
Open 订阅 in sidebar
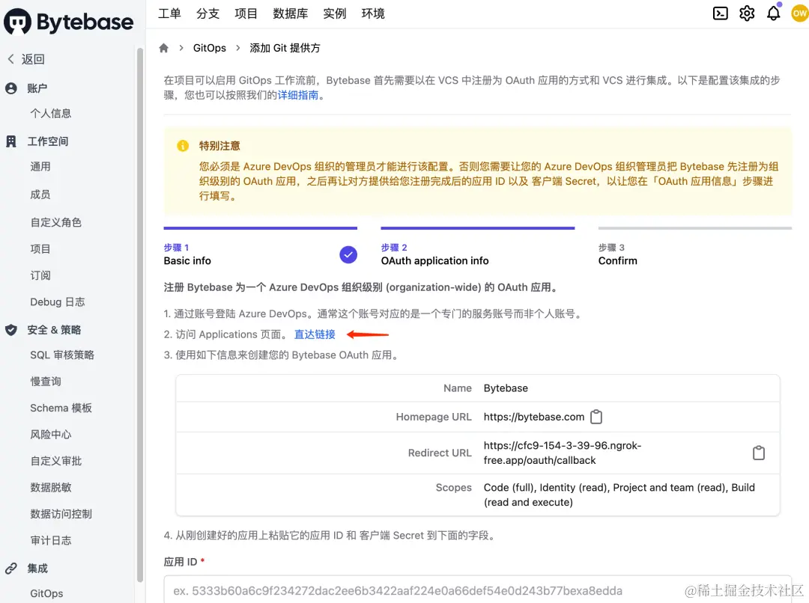point(40,275)
